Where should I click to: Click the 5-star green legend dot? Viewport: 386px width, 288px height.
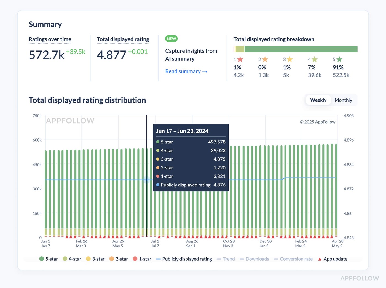(x=42, y=259)
